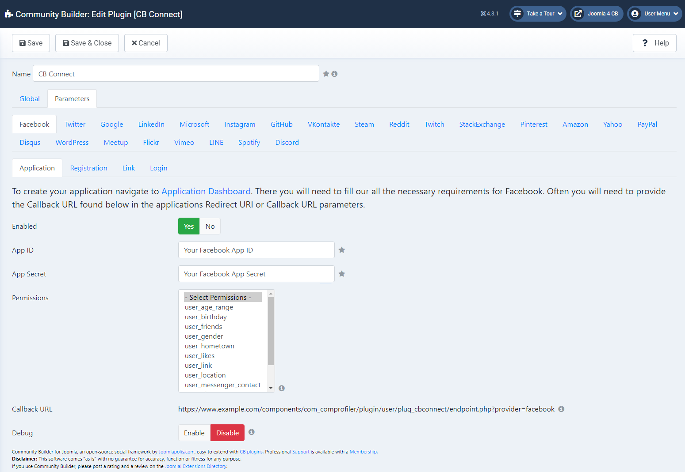Click the Save button

pos(31,43)
